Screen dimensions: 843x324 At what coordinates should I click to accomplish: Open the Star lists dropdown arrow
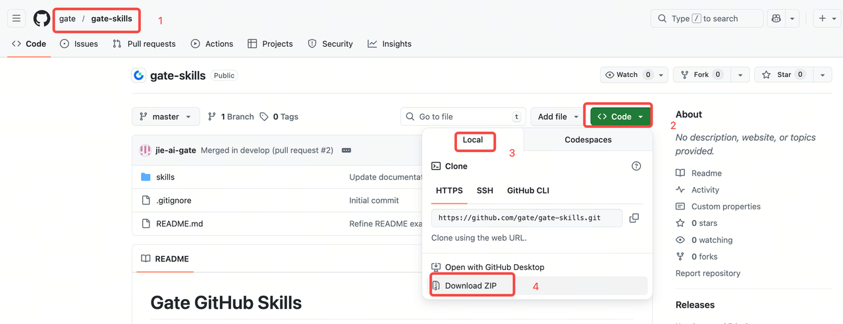(822, 75)
